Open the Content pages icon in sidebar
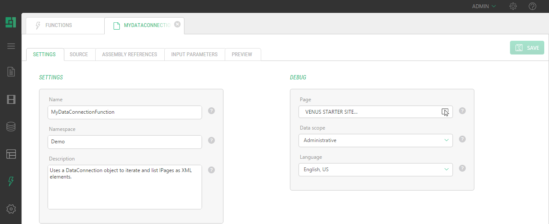 pos(11,72)
